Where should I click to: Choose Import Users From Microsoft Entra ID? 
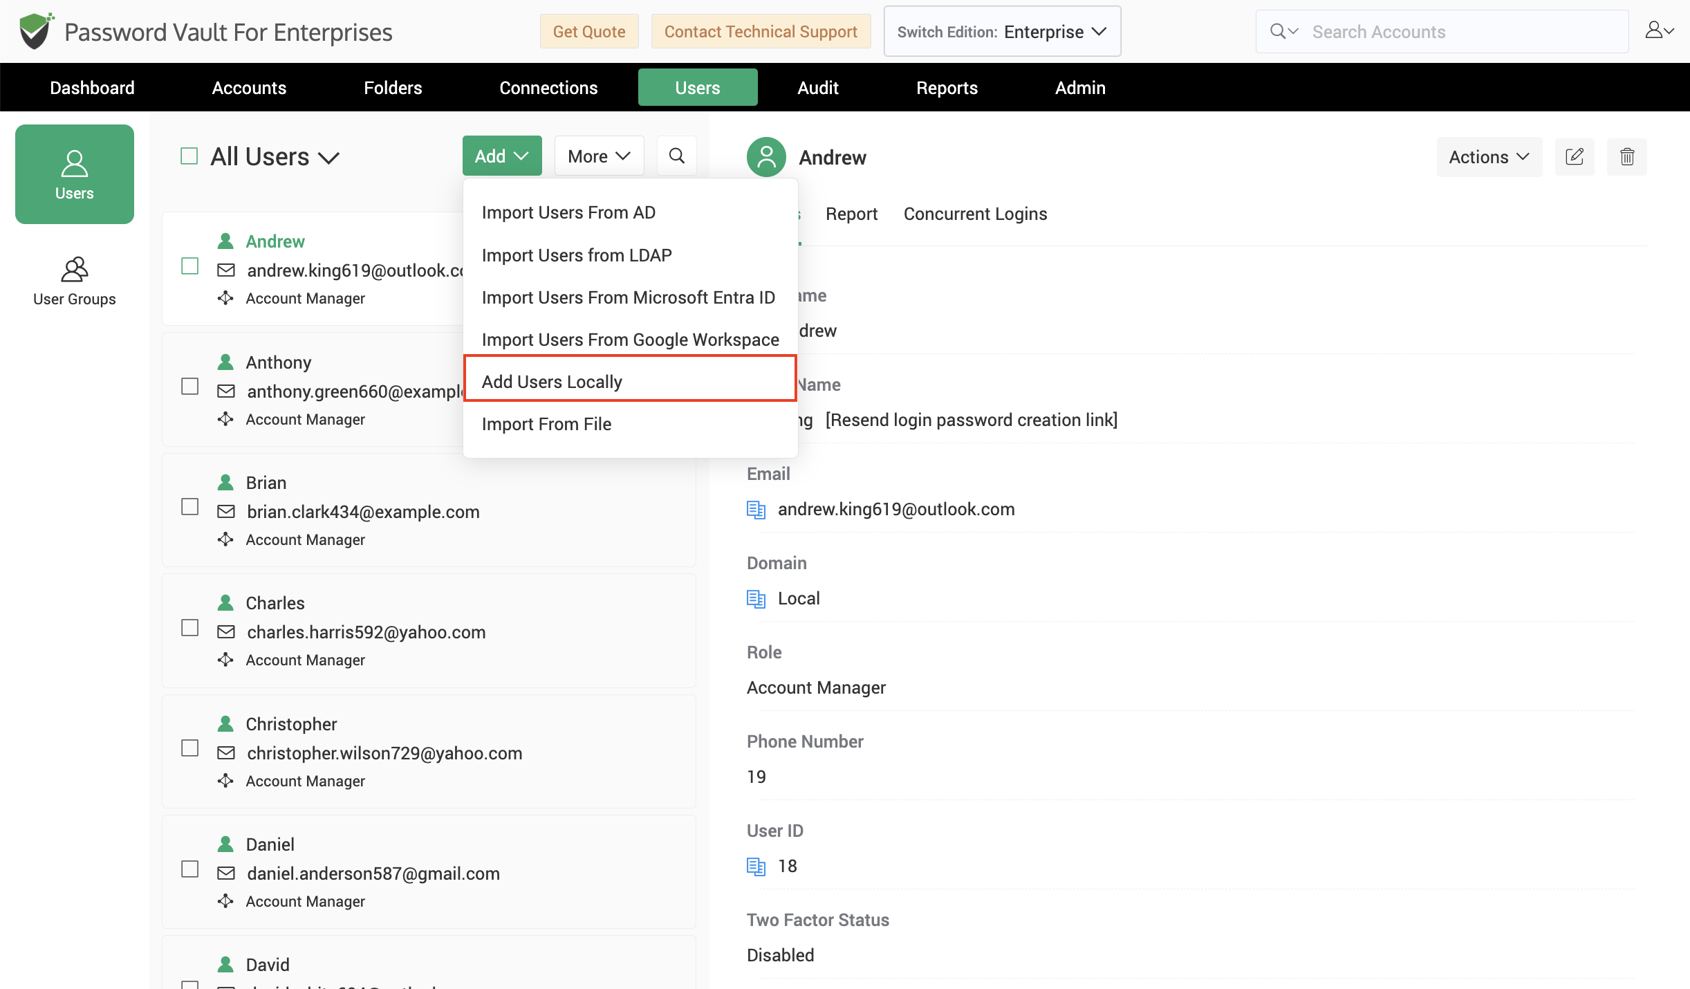coord(631,297)
